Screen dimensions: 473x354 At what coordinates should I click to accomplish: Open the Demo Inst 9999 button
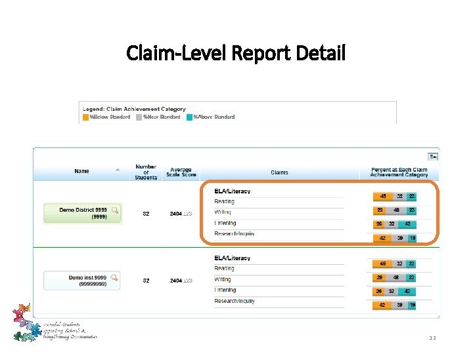tap(82, 281)
